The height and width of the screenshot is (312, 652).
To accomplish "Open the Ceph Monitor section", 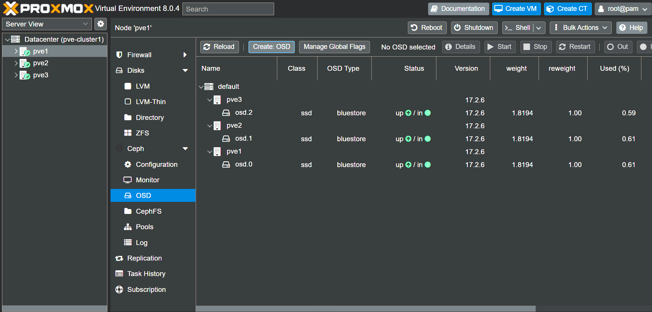I will 153,180.
